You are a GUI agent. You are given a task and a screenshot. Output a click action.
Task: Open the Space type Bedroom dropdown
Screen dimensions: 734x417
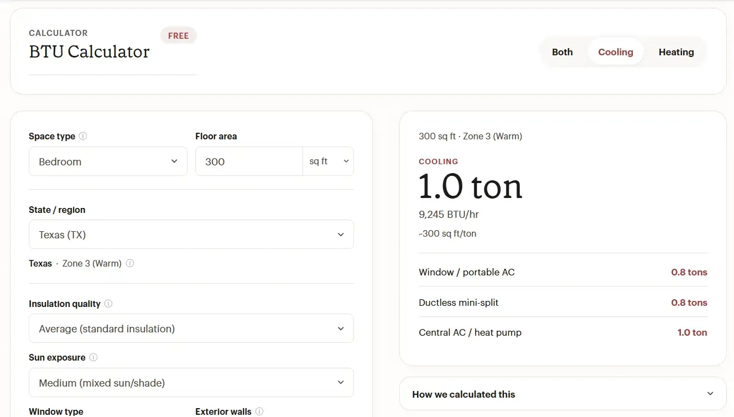point(108,161)
